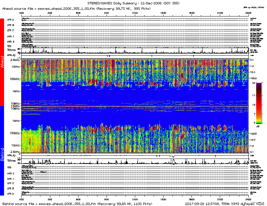Screen dimensions: 267x206
Task: Click the 0.1 right-axis tick of Behind spectrogram
Action: tap(252, 152)
